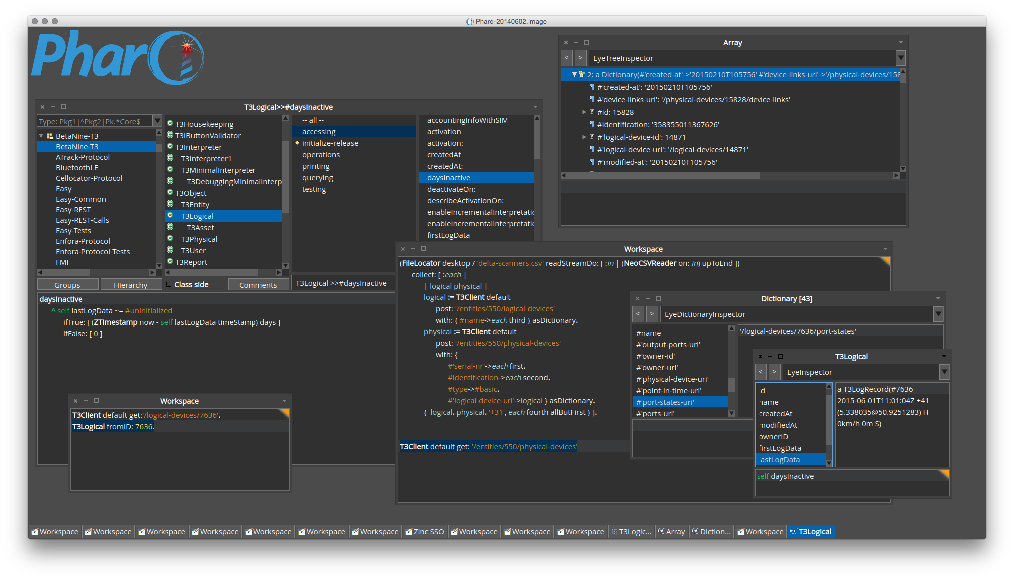This screenshot has height=579, width=1014.
Task: Go back in Array inspector history
Action: pos(566,58)
